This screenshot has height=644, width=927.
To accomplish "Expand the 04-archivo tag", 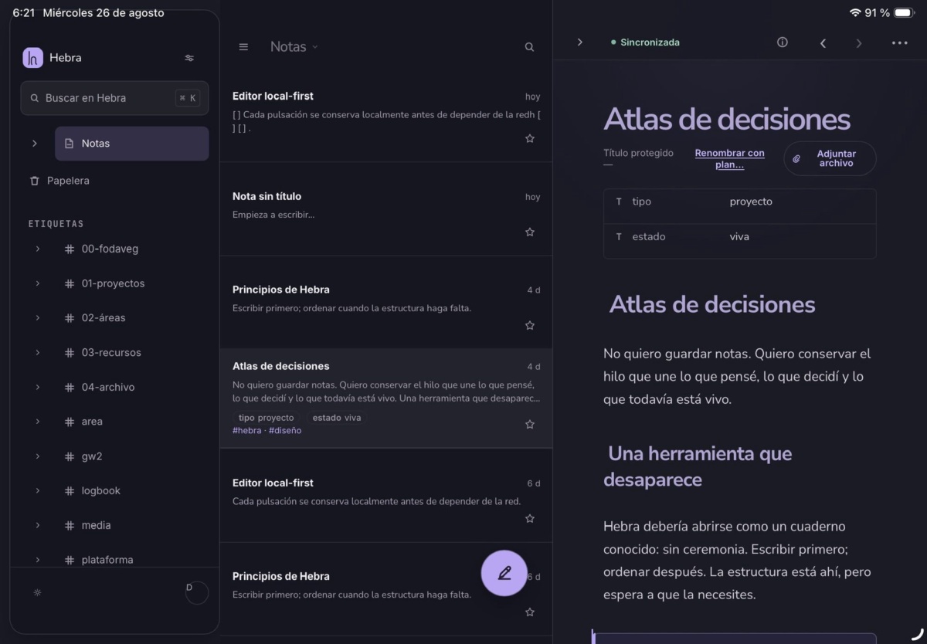I will 37,387.
